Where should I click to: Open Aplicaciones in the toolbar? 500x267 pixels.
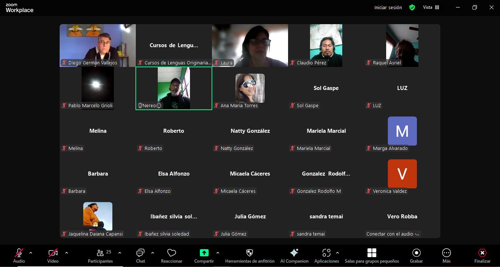(326, 256)
